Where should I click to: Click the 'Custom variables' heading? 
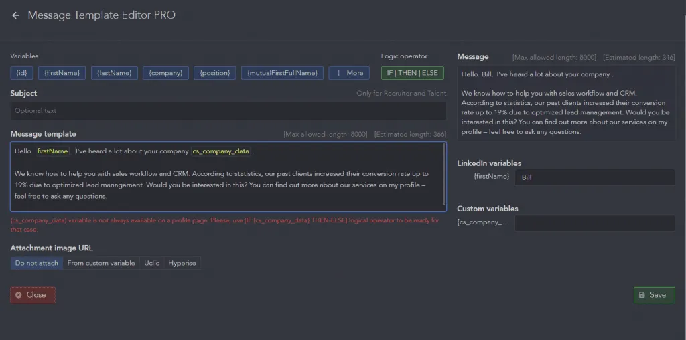[488, 209]
